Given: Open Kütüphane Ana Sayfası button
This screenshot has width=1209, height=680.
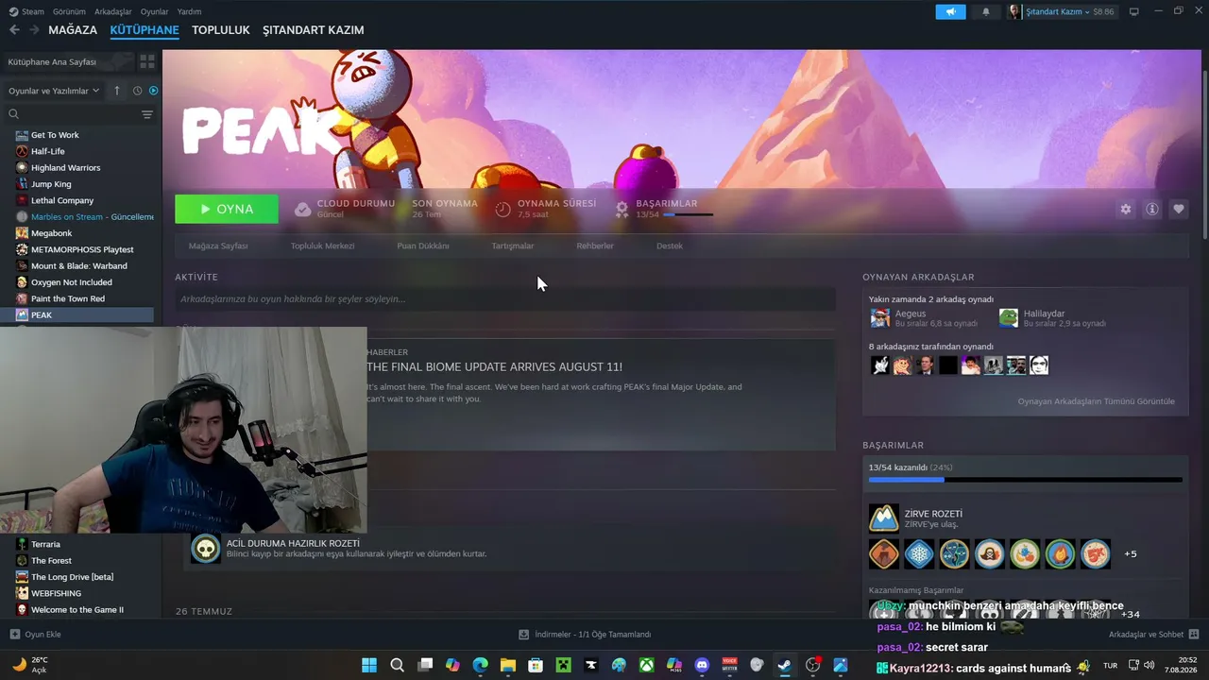Looking at the screenshot, I should [x=68, y=61].
